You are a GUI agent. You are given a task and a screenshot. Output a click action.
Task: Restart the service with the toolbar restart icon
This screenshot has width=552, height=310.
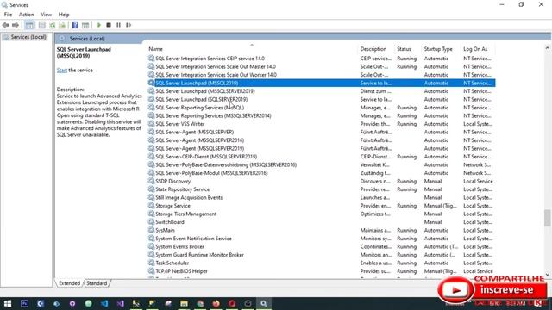pos(129,25)
